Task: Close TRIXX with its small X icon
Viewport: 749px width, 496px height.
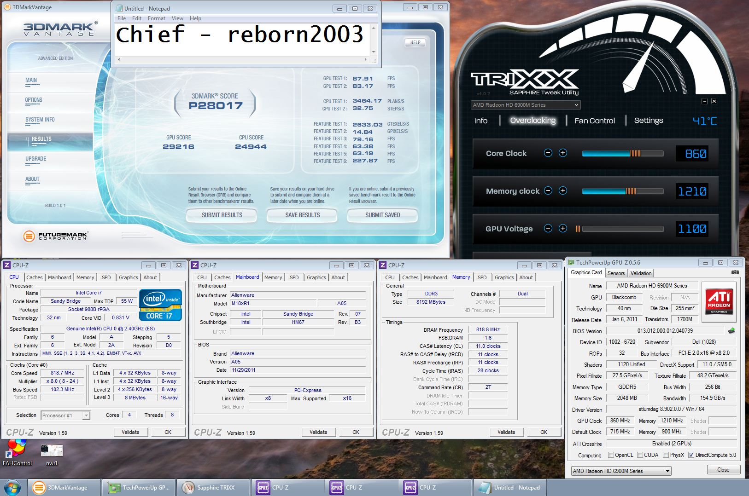Action: [x=714, y=101]
